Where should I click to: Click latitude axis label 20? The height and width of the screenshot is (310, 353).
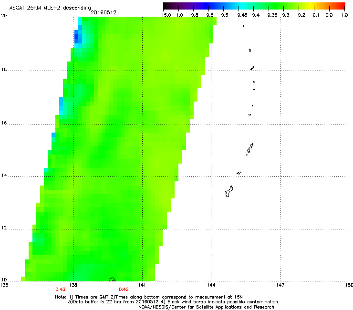[x=4, y=16]
